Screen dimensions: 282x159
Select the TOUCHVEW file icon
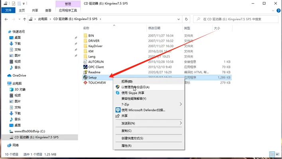click(x=85, y=83)
